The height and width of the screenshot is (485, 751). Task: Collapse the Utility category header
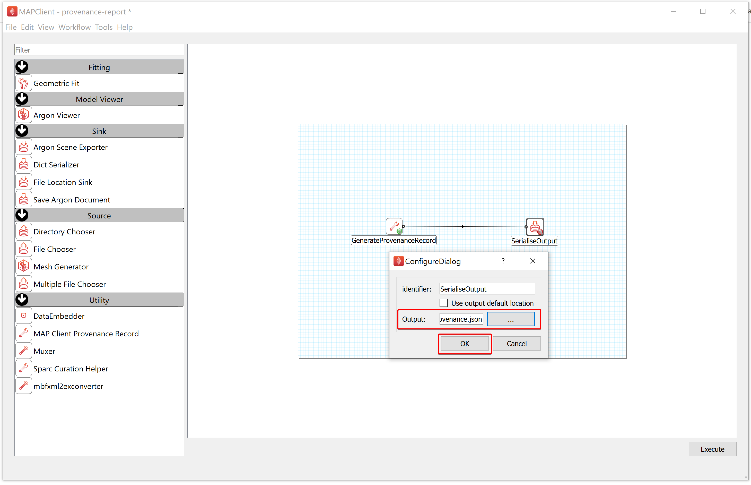[x=22, y=300]
